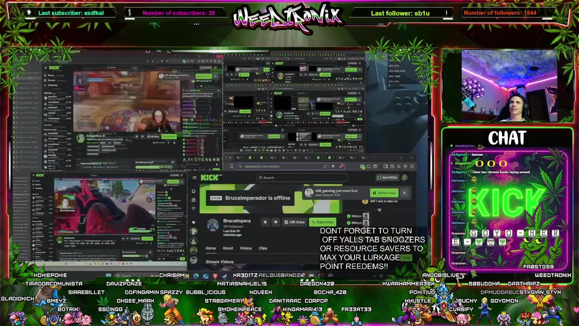Toggle browser sidebar panel icon in toolbar
Screen dimensions: 579x326
(385, 167)
